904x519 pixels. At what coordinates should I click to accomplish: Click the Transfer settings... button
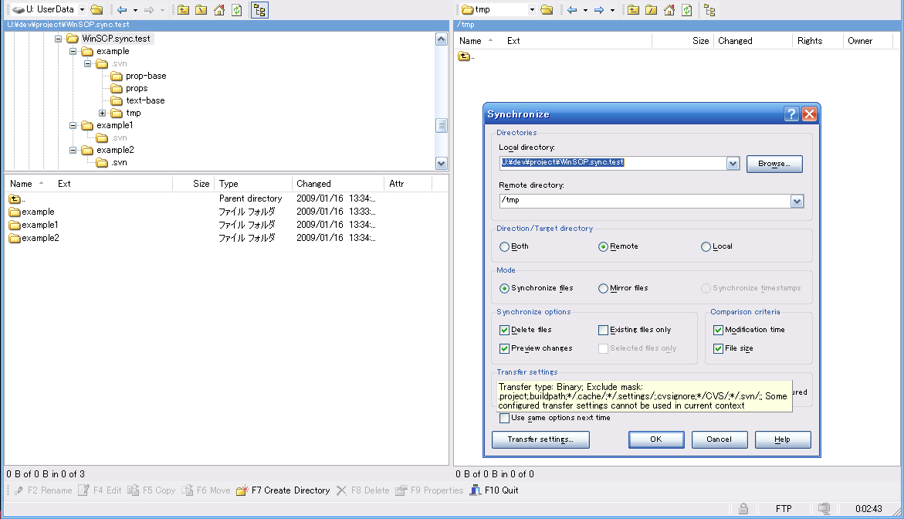click(x=540, y=439)
